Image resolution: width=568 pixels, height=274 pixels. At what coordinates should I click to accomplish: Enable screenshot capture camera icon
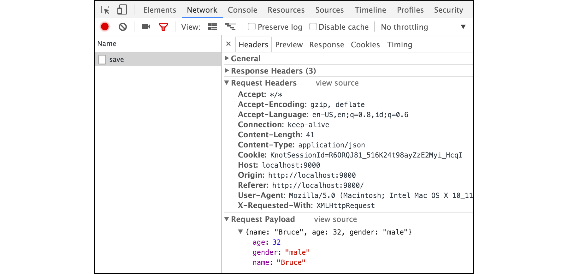pyautogui.click(x=146, y=27)
